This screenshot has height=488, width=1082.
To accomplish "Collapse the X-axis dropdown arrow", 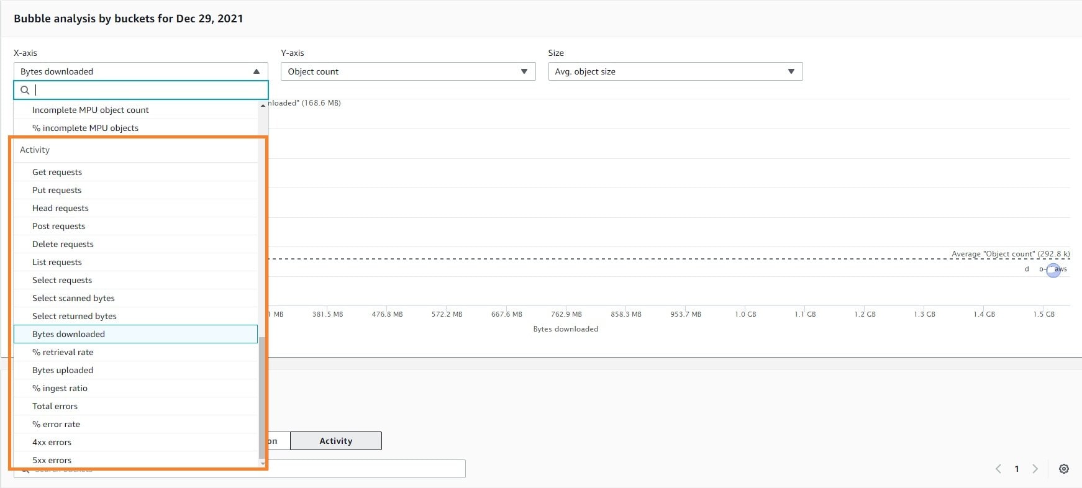I will coord(256,71).
